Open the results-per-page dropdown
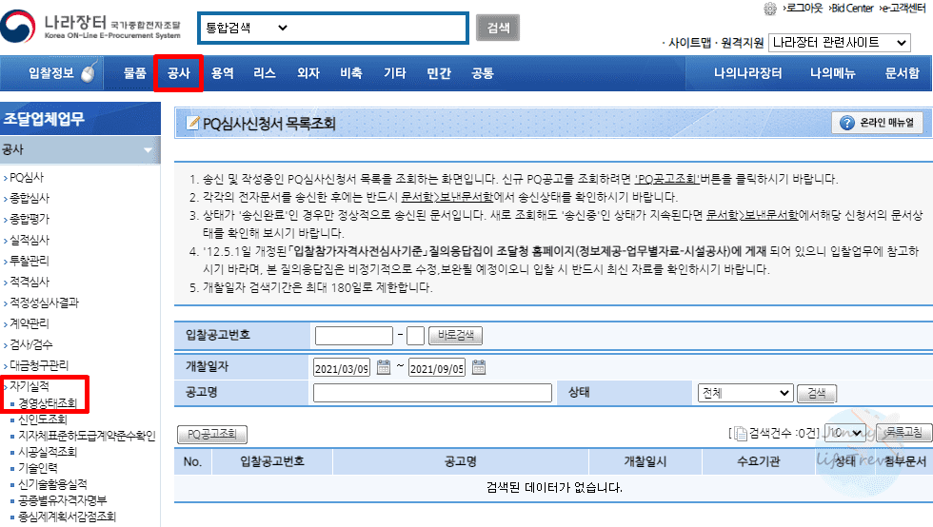Viewport: 933px width, 527px height. pyautogui.click(x=845, y=433)
